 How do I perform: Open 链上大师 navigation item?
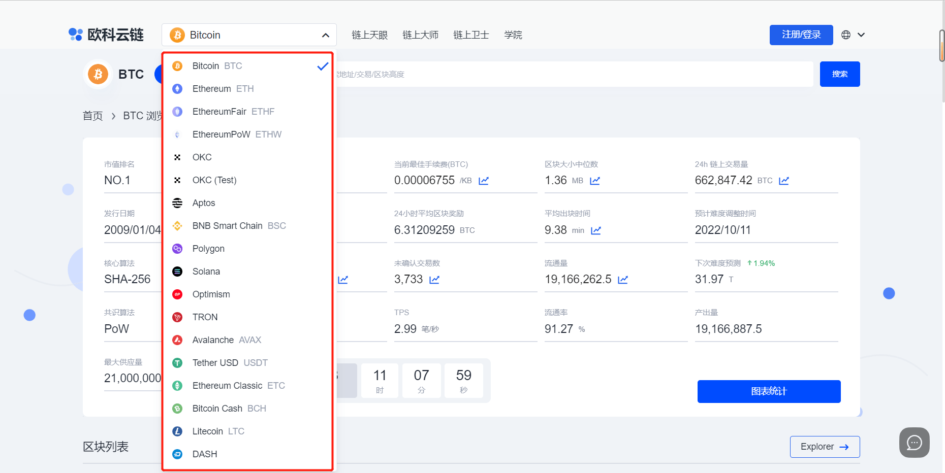[x=421, y=35]
